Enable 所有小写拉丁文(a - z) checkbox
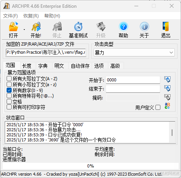181x178 pixels. 9,85
